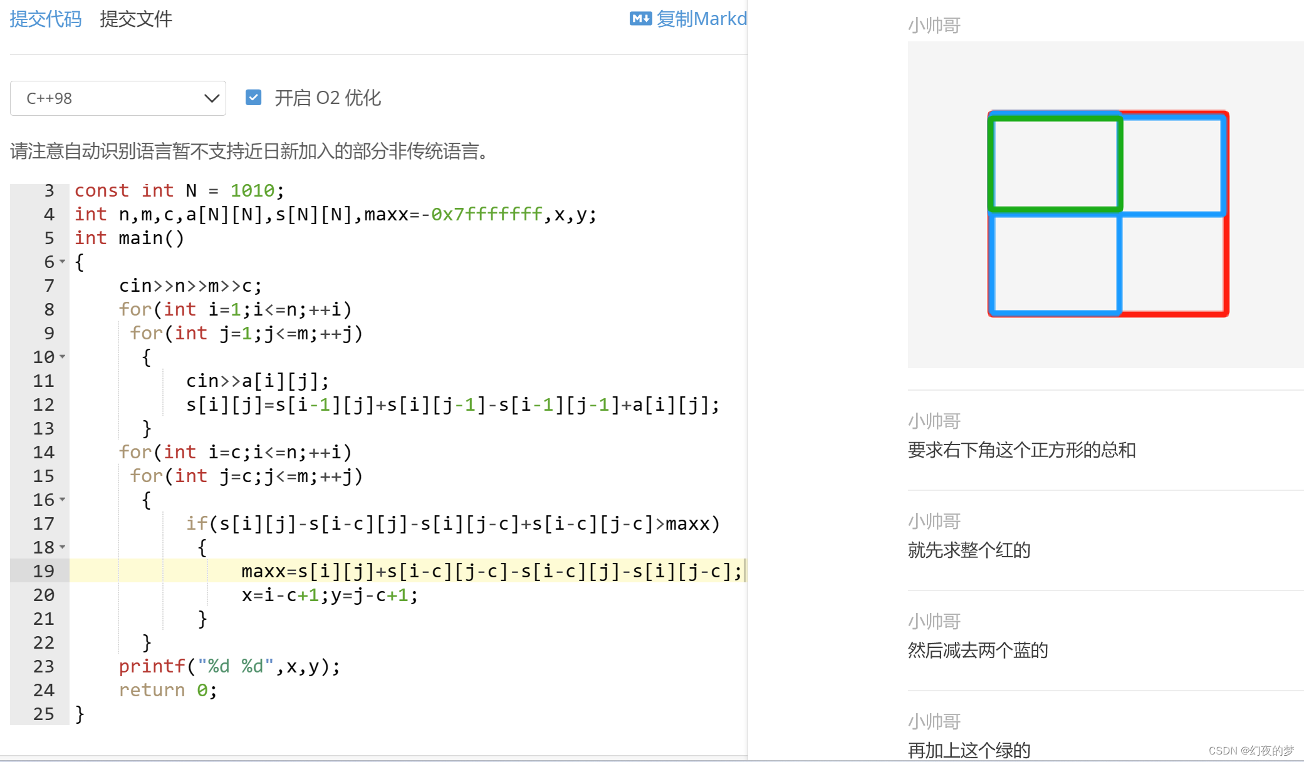Collapse the code fold at line 10
The height and width of the screenshot is (762, 1304).
63,357
